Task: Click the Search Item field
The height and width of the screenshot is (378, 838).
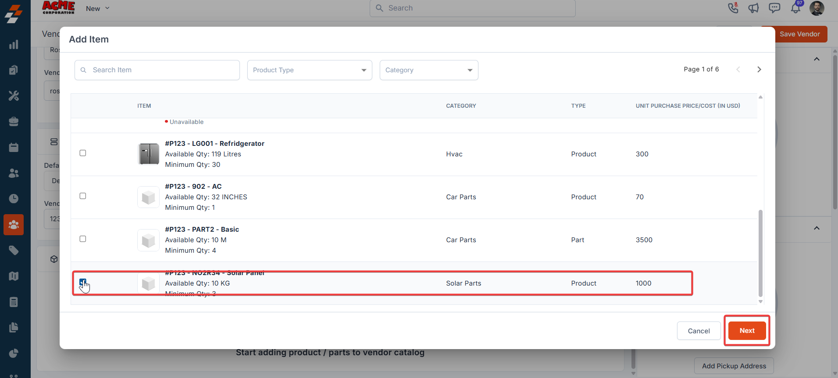Action: point(157,70)
